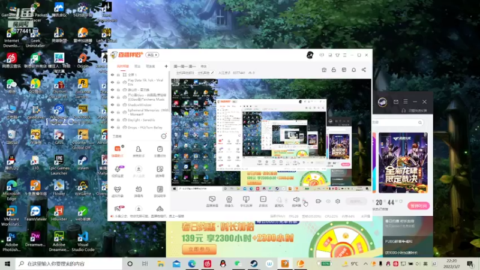The image size is (480, 270).
Task: Open the user avatar in the streaming app title bar
Action: (x=310, y=55)
